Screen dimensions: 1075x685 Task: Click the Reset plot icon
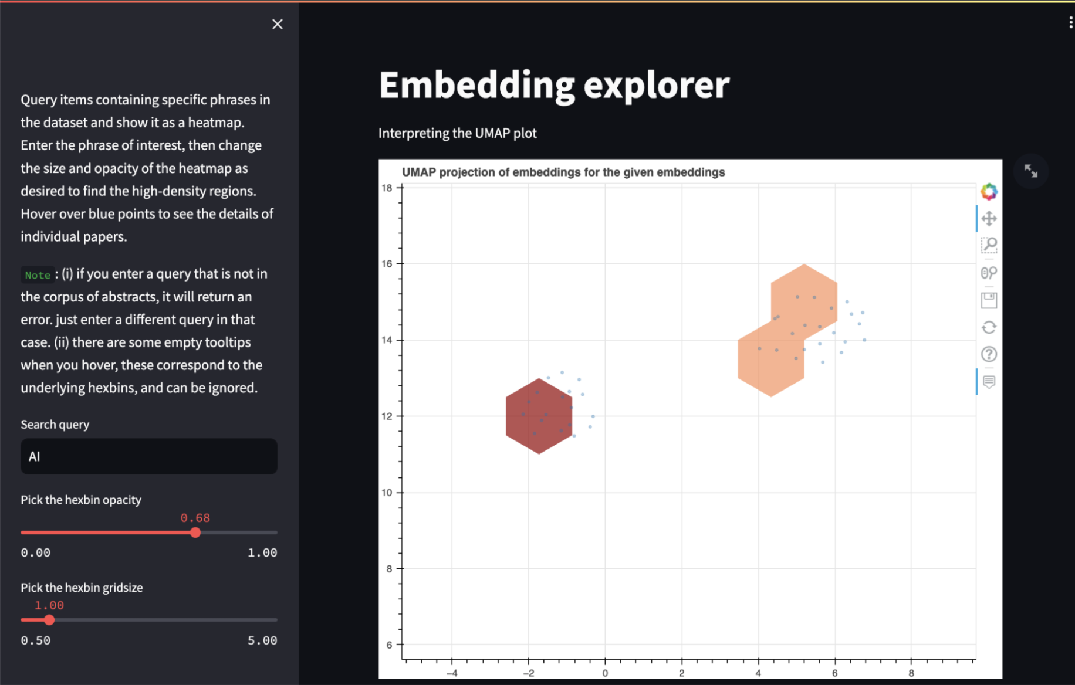[989, 327]
